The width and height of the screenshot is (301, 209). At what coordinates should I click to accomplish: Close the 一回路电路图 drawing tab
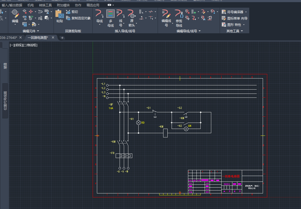(53, 38)
